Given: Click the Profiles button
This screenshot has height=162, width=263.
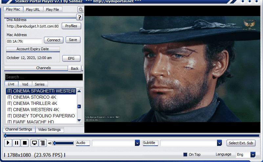Looking at the screenshot, I should tap(71, 26).
